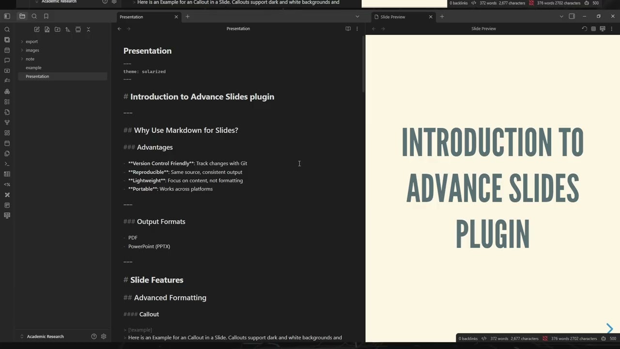Close the Slide Preview tab
620x349 pixels.
(431, 17)
